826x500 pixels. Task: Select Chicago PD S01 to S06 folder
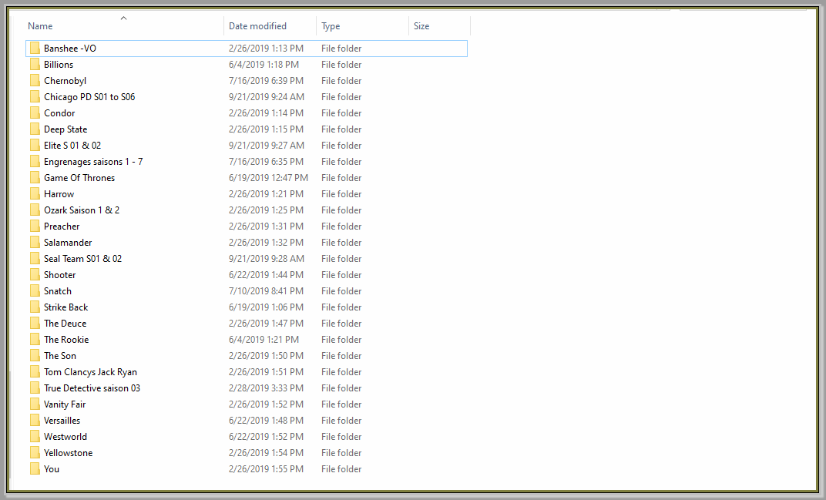(89, 97)
